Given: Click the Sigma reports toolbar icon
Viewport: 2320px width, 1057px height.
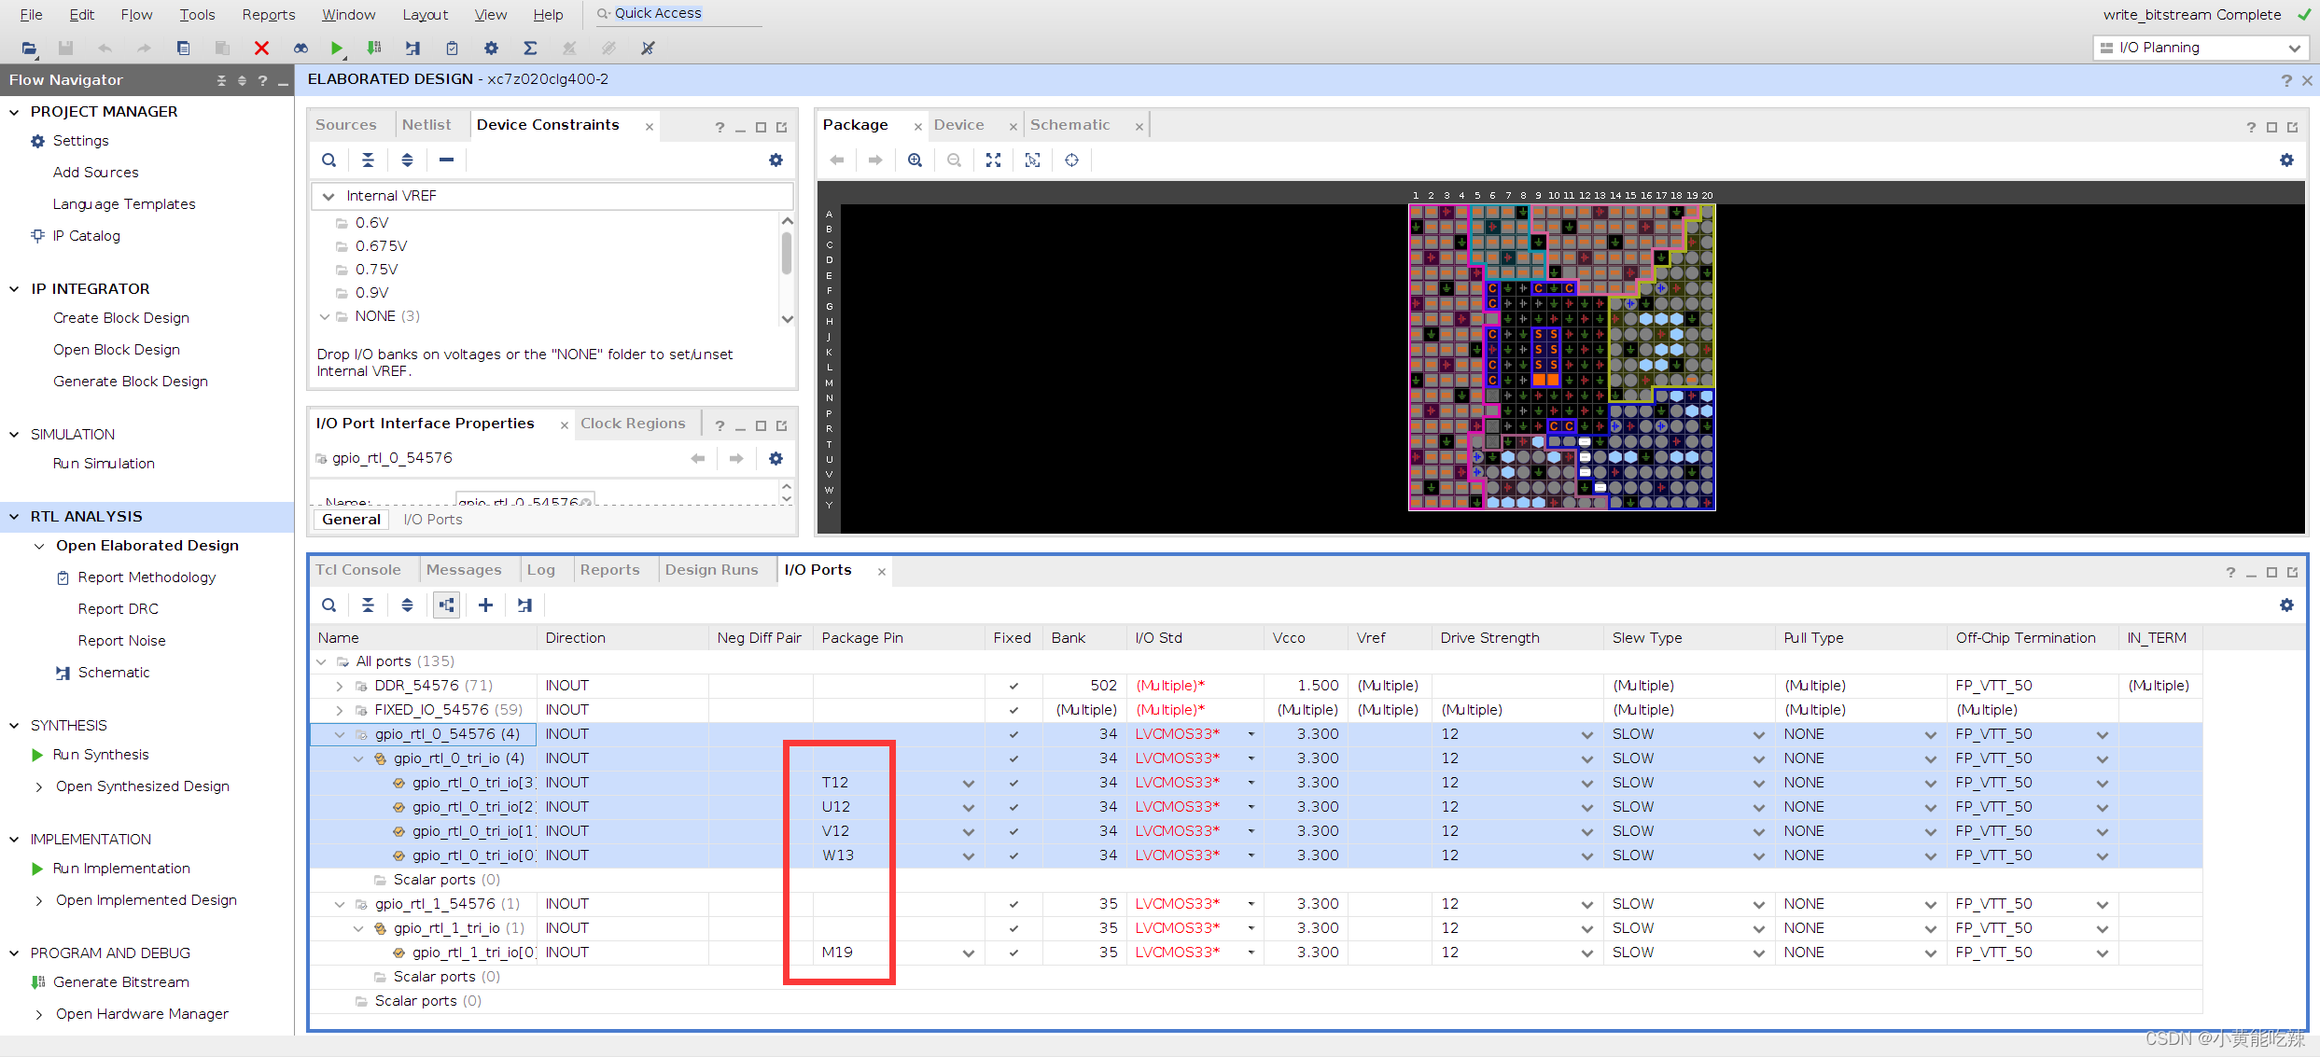Looking at the screenshot, I should 530,48.
